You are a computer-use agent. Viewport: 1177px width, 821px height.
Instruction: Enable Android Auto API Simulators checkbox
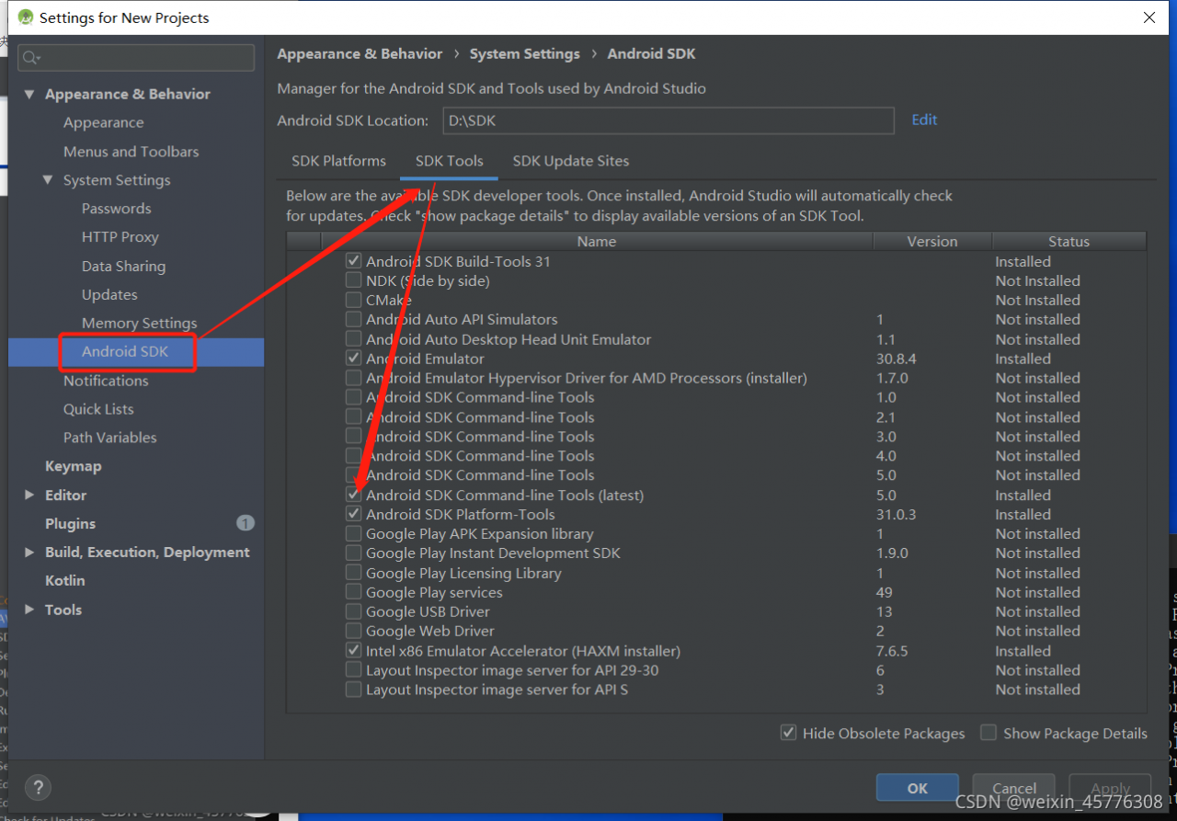353,319
